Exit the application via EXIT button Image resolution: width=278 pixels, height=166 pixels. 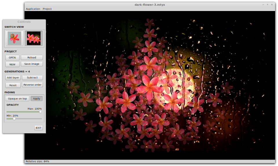[x=39, y=128]
